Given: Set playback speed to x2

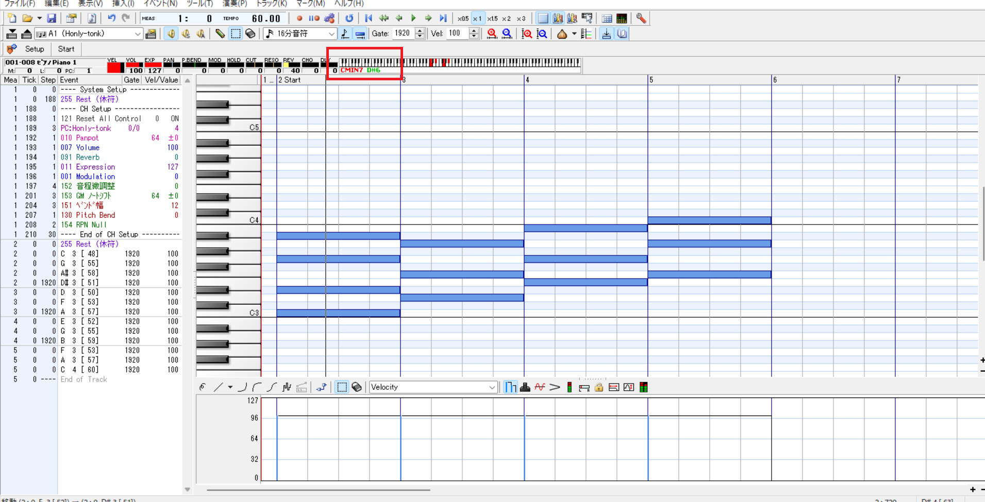Looking at the screenshot, I should tap(506, 19).
